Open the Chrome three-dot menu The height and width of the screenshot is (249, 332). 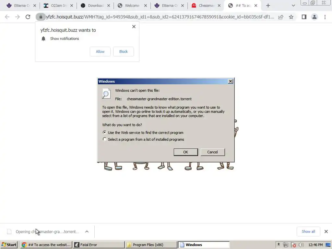[325, 17]
